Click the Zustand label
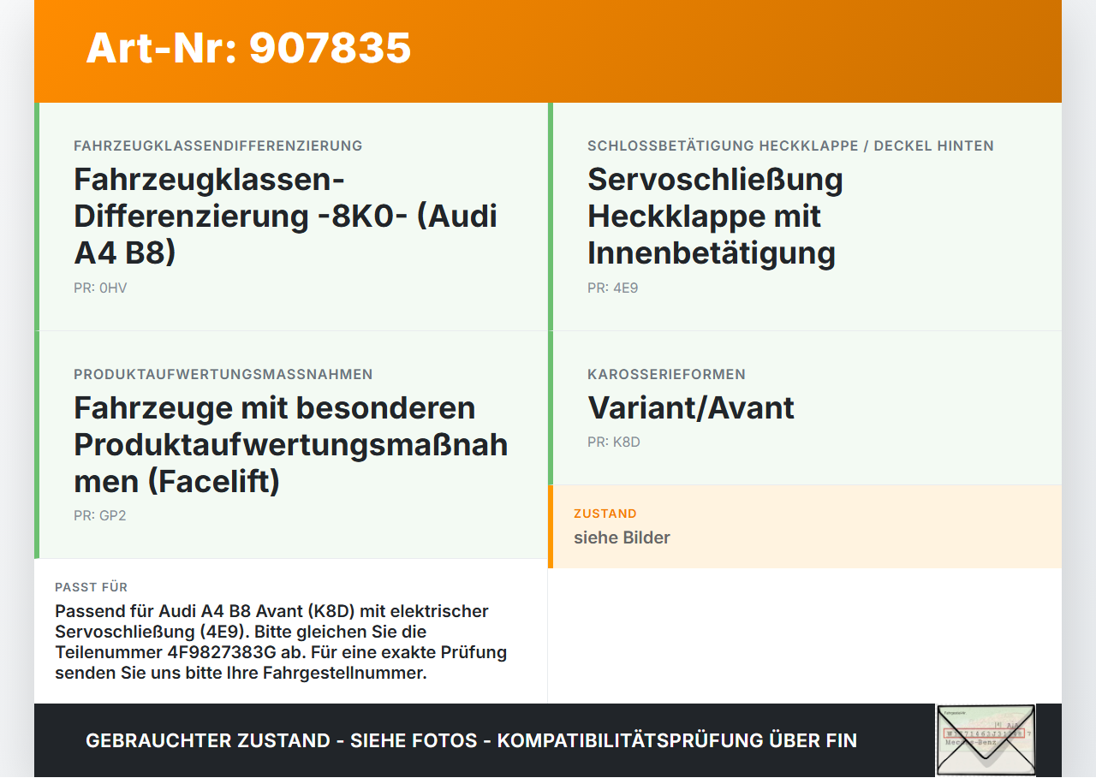Viewport: 1096px width, 778px height. point(605,514)
